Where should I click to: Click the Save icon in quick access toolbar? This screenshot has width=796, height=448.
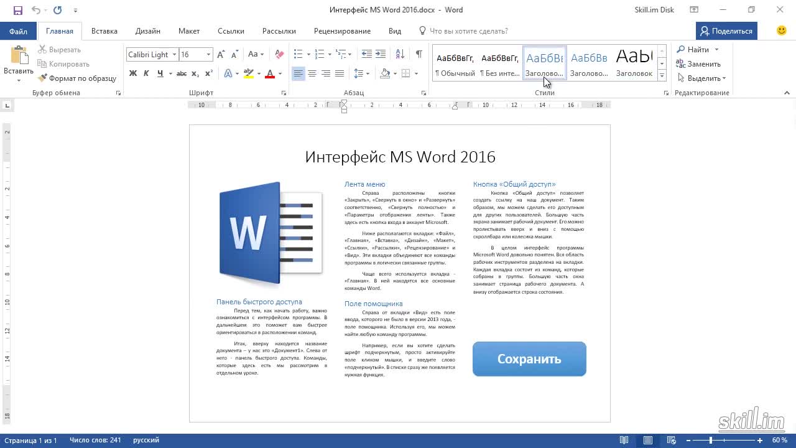pos(17,10)
